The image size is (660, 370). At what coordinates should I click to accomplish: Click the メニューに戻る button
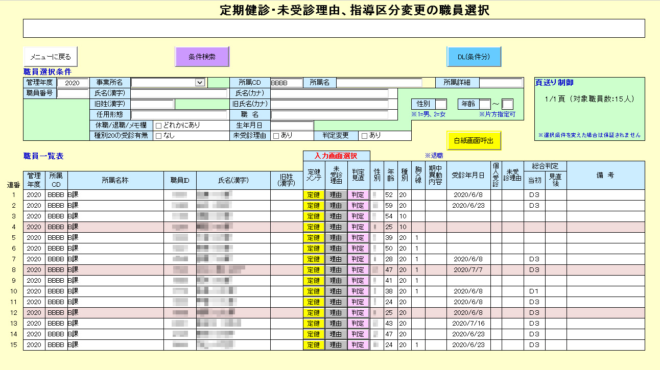click(x=50, y=57)
